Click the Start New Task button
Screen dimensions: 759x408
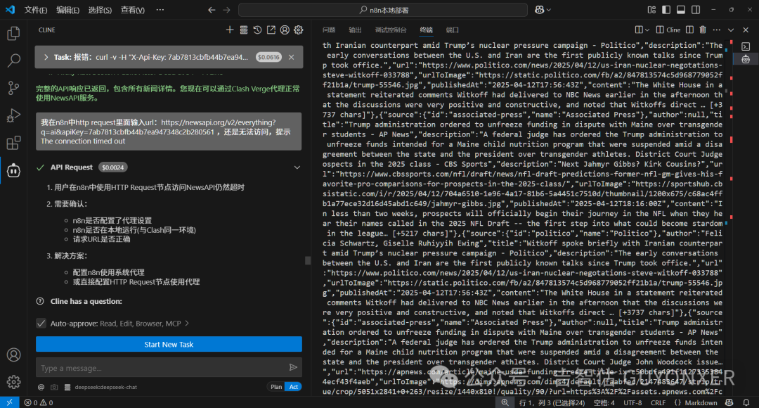(169, 345)
